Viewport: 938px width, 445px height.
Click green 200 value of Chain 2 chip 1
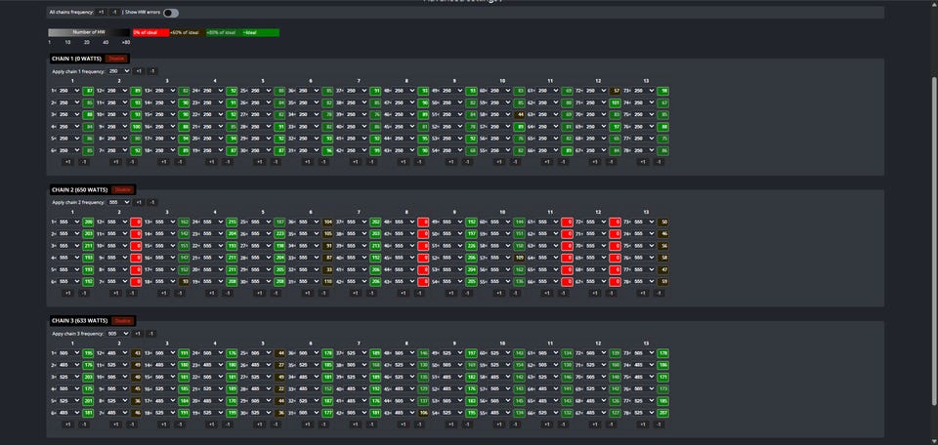pyautogui.click(x=88, y=222)
